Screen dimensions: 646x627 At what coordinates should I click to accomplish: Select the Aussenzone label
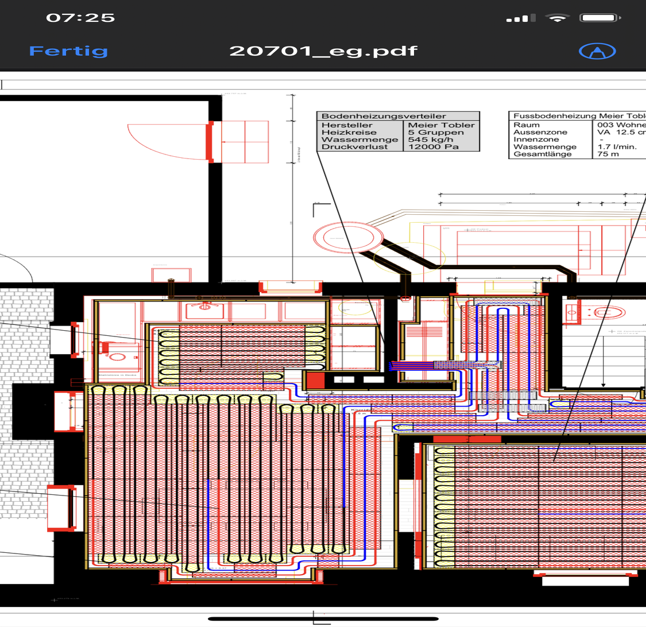point(540,132)
